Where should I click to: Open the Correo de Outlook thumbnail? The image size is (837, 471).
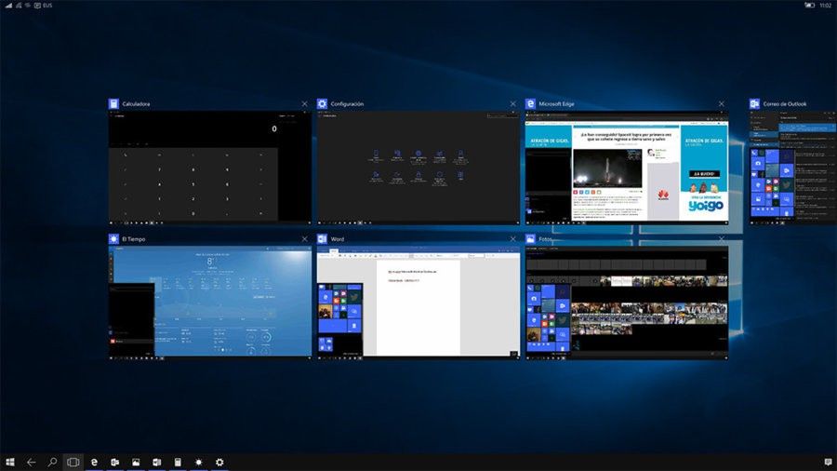coord(792,168)
